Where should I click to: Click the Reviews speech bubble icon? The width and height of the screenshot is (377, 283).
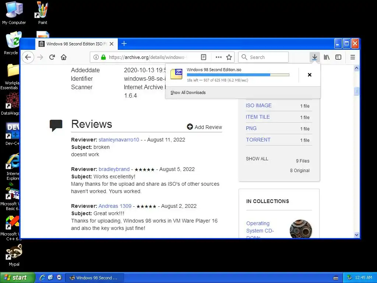pos(56,125)
